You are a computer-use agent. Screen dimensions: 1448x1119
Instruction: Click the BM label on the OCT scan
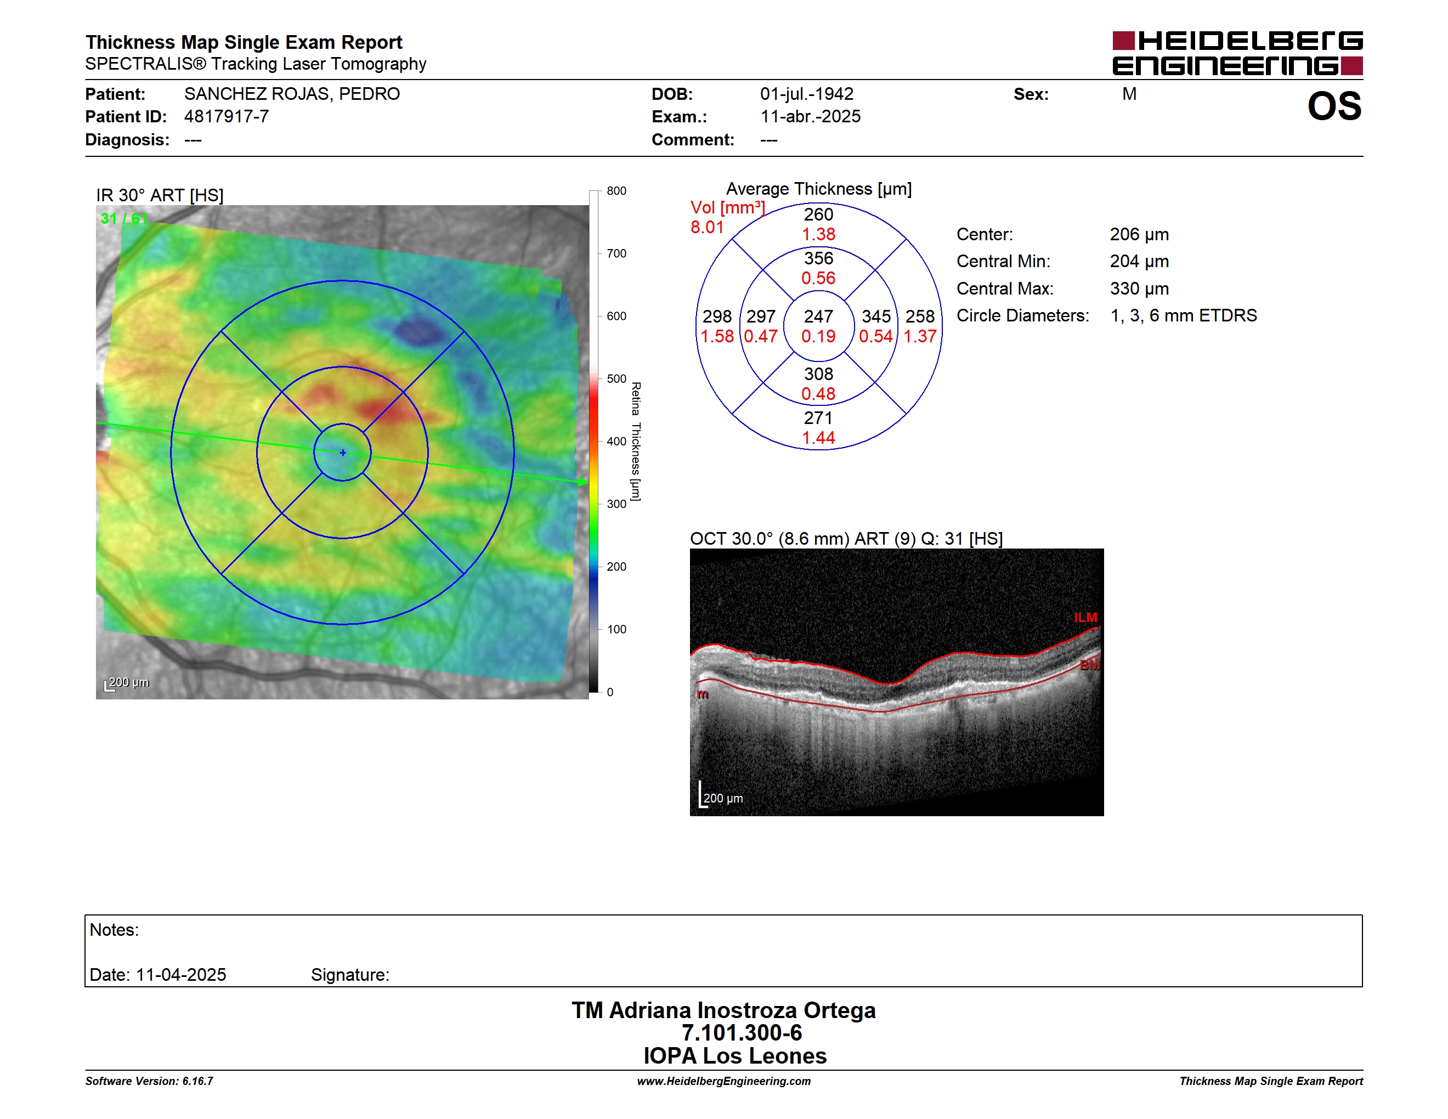coord(1090,664)
